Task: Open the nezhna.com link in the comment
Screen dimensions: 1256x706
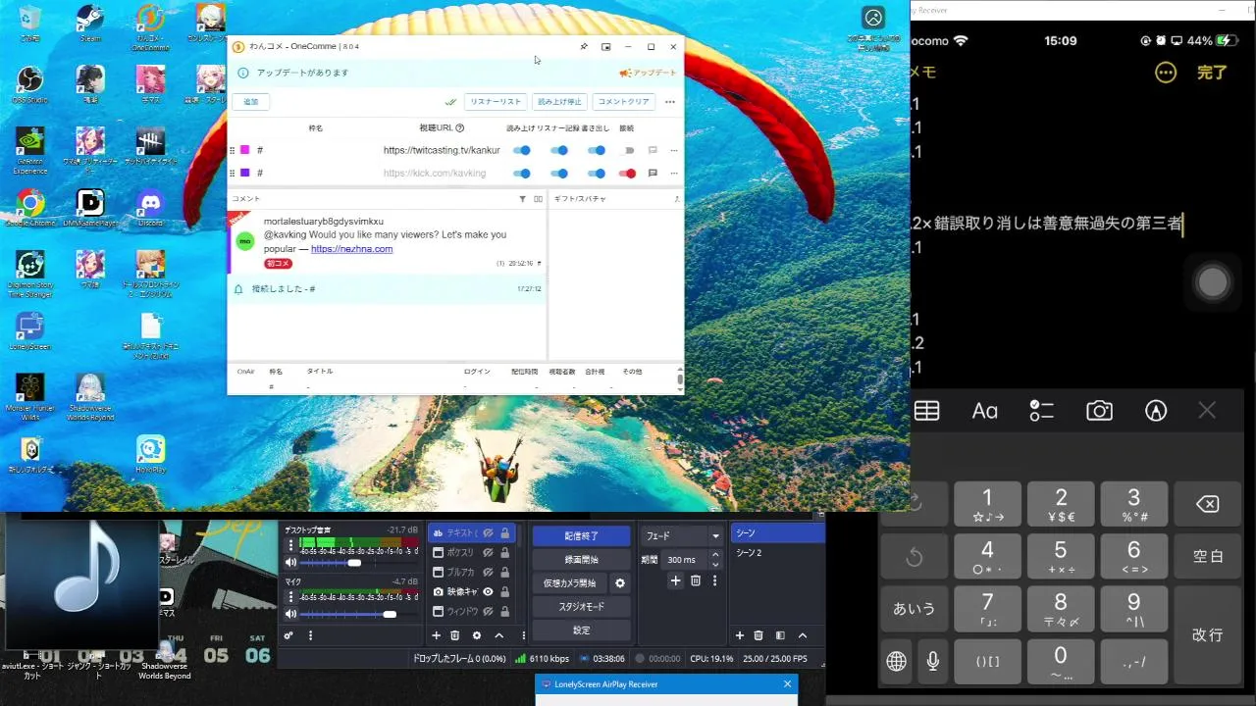Action: point(351,249)
